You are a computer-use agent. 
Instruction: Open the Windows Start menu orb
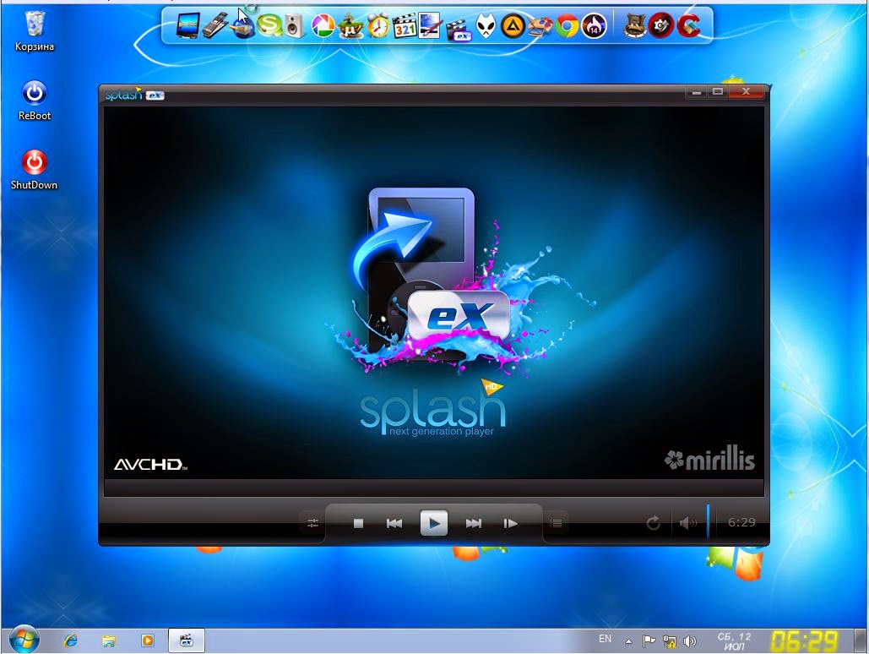[24, 640]
